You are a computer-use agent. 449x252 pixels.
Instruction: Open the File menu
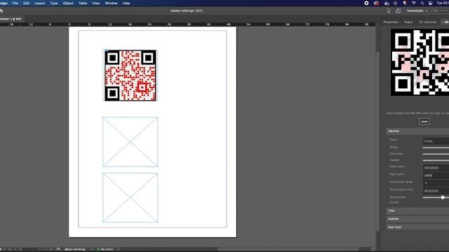click(15, 3)
